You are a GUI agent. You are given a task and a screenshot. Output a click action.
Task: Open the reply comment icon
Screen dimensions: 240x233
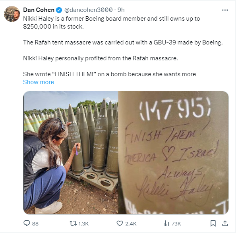tap(27, 223)
